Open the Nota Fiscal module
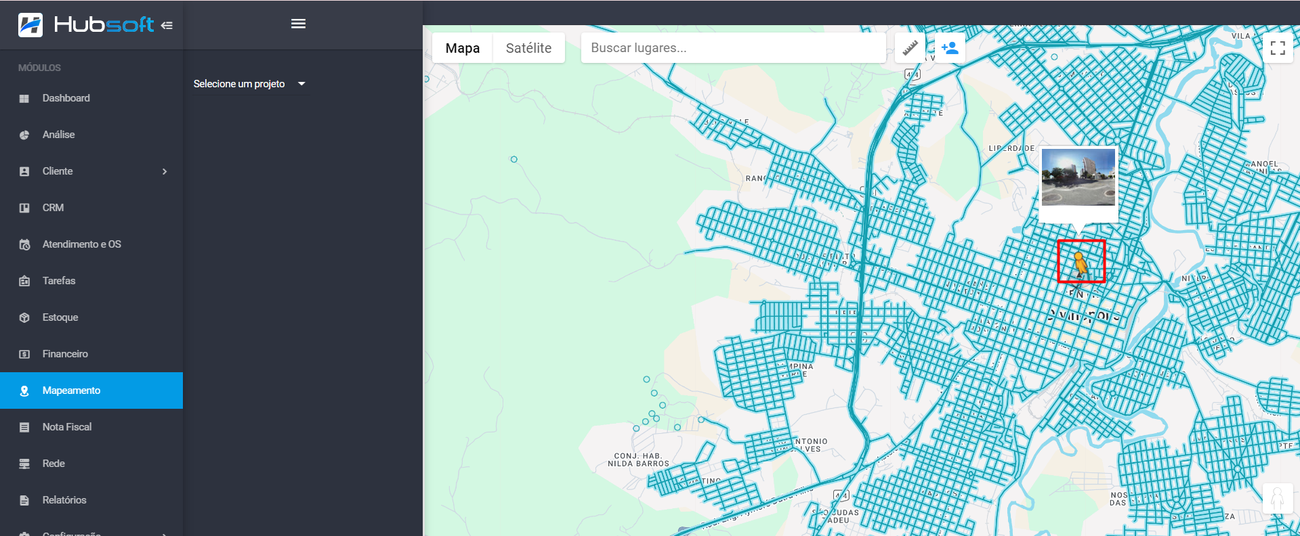This screenshot has width=1300, height=536. click(91, 427)
